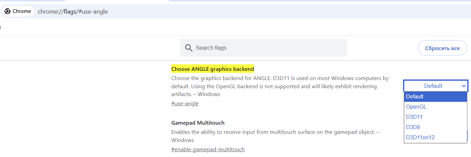
Task: Click the highlighted Choose ANGLE graphics backend title
Action: coord(213,69)
